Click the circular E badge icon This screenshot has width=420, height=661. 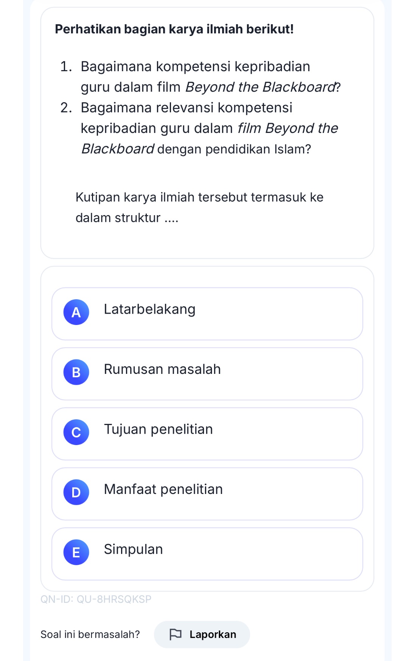point(76,553)
